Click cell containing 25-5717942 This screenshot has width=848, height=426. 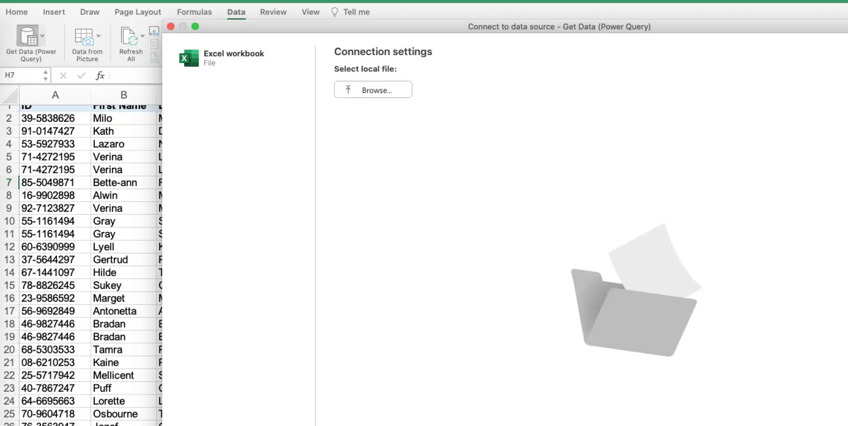click(x=55, y=375)
